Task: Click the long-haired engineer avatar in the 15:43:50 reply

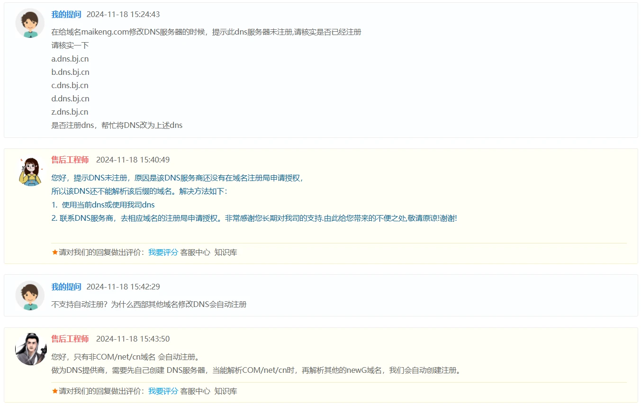Action: tap(31, 349)
